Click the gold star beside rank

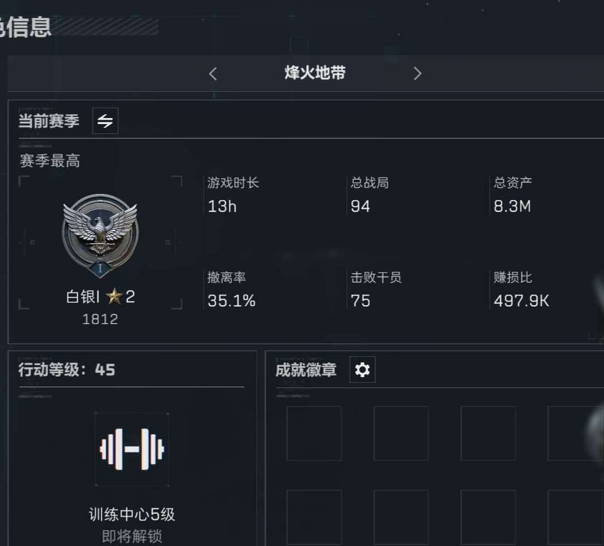click(114, 297)
